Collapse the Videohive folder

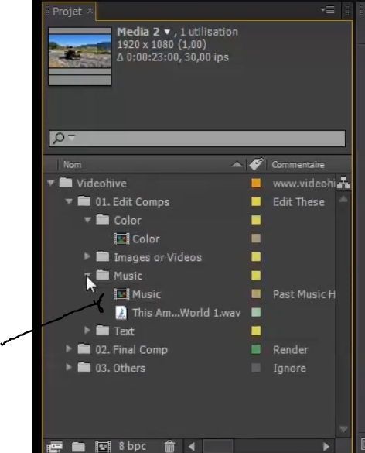51,183
